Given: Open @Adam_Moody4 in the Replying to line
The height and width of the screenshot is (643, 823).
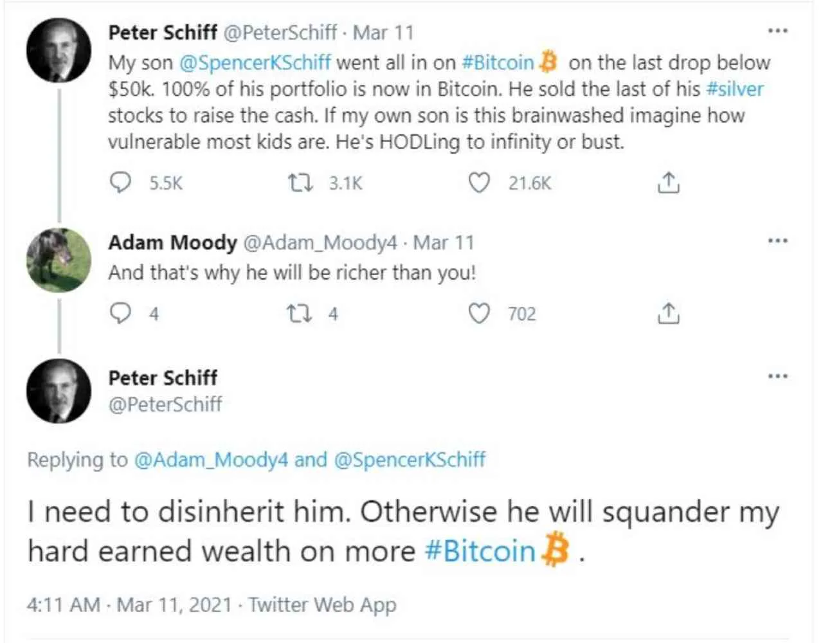Looking at the screenshot, I should click(x=210, y=460).
